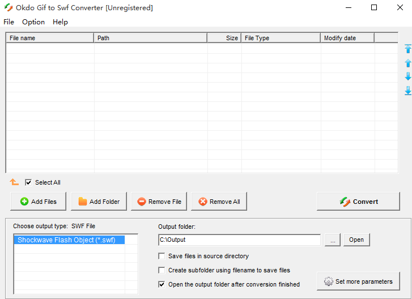Move selected file down one position
This screenshot has width=412, height=299.
[x=408, y=76]
